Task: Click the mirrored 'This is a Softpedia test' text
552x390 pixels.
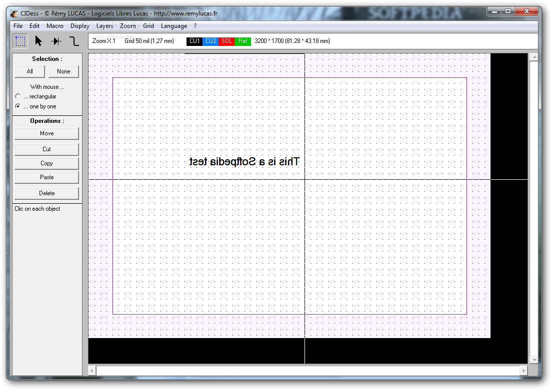Action: pyautogui.click(x=244, y=162)
